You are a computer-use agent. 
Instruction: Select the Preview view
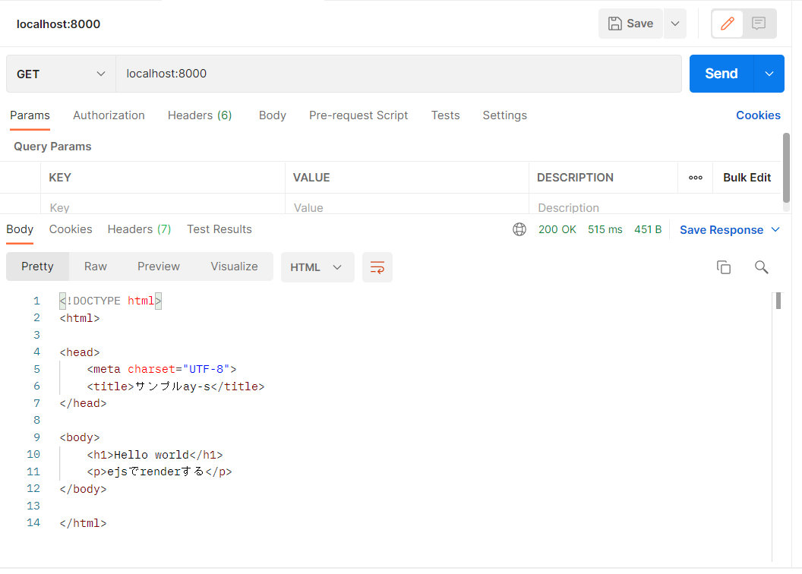click(x=159, y=266)
